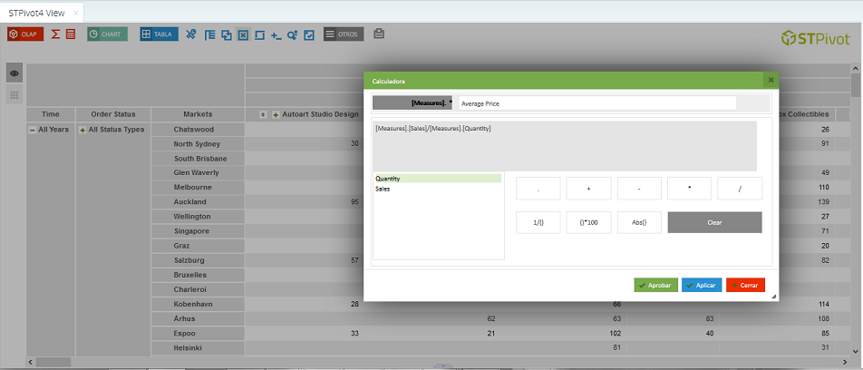Click the OLAP toolbar button
863x370 pixels.
[x=25, y=34]
